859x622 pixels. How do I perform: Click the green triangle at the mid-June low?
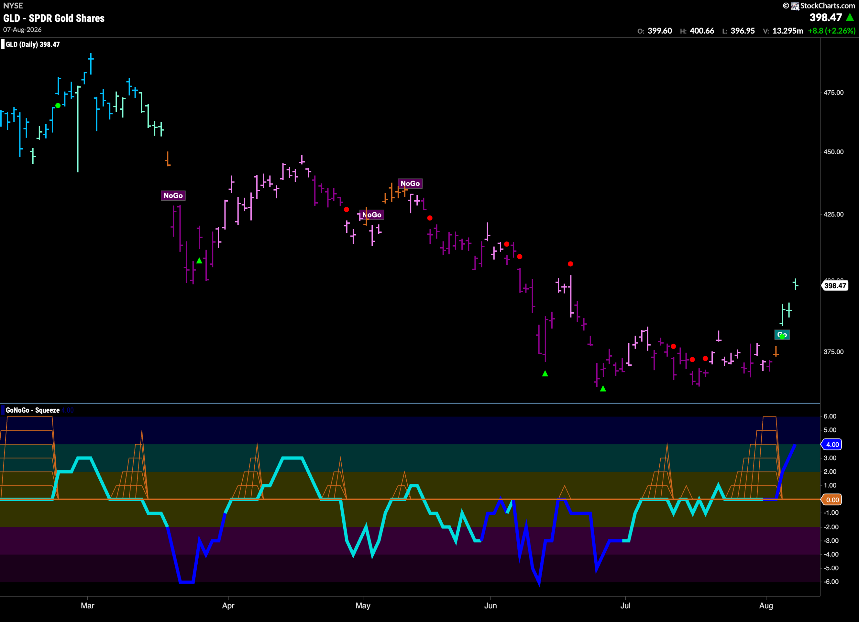pyautogui.click(x=545, y=374)
